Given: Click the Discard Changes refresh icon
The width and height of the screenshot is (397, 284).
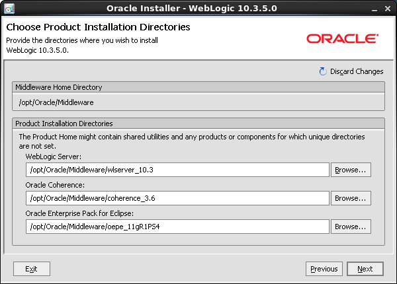Looking at the screenshot, I should tap(323, 71).
